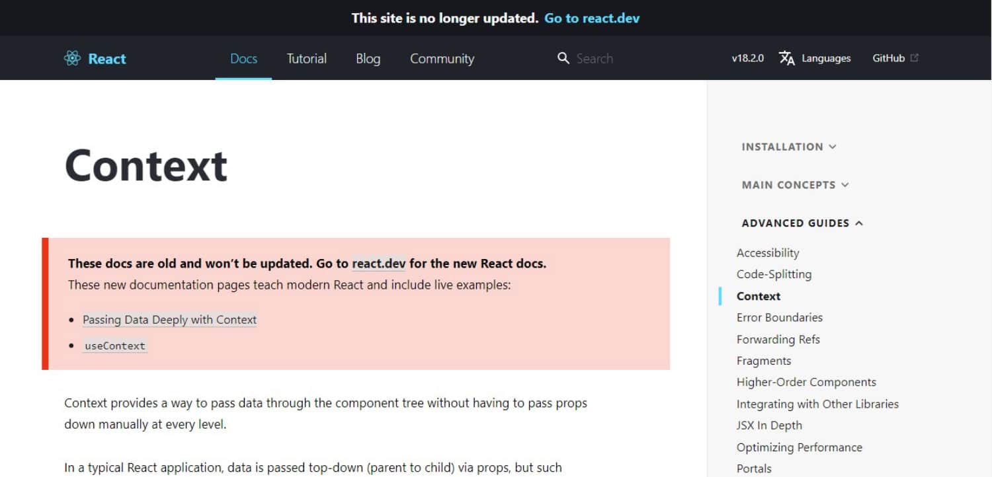Open Passing Data Deeply with Context link

point(169,320)
